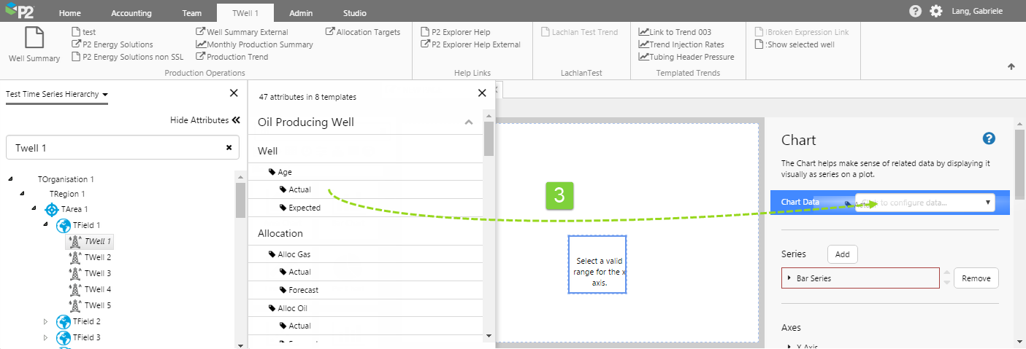Switch to the Accounting tab
The height and width of the screenshot is (349, 1026).
(x=131, y=13)
